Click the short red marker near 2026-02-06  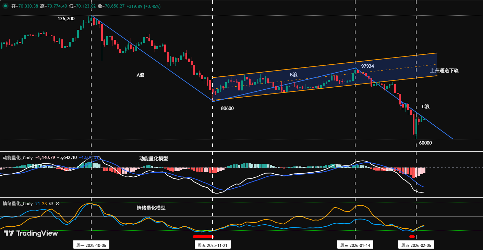(x=412, y=237)
